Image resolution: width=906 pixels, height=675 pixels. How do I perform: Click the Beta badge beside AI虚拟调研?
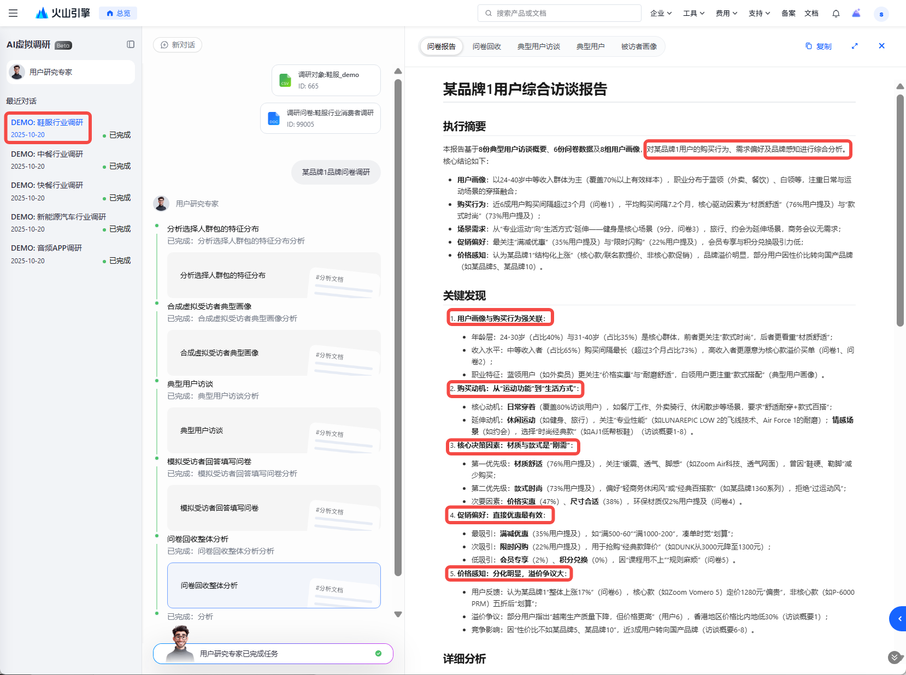tap(63, 45)
